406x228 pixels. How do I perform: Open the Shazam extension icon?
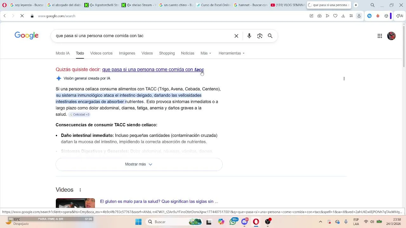click(x=369, y=16)
